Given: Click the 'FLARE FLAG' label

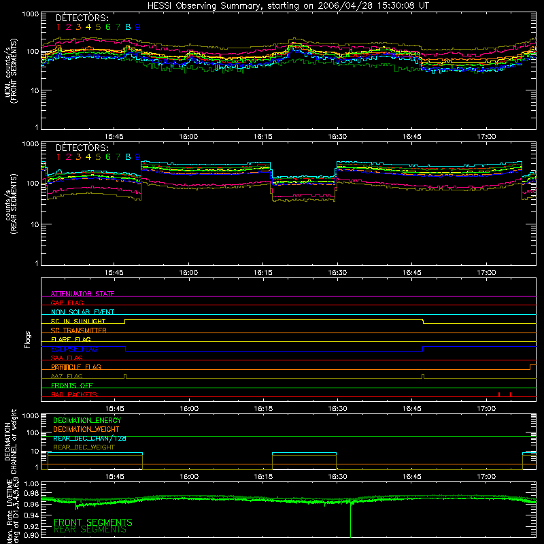Looking at the screenshot, I should pos(71,339).
